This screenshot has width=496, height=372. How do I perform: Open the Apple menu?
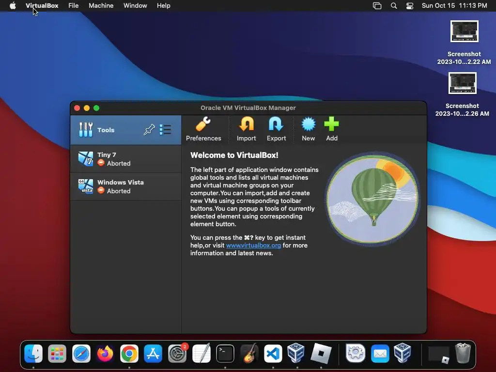pyautogui.click(x=13, y=6)
